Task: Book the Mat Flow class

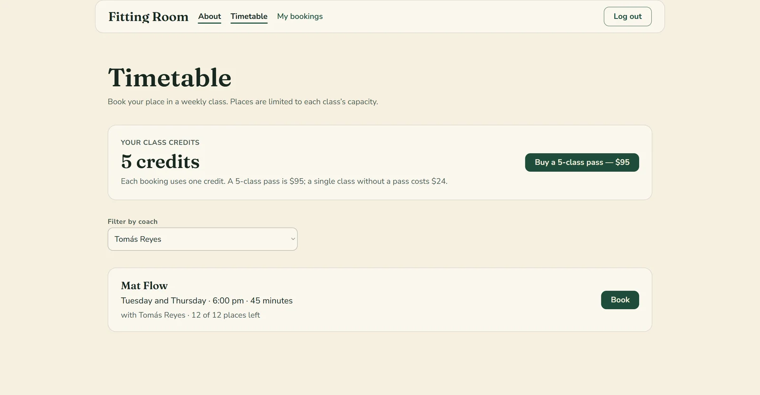Action: (620, 300)
